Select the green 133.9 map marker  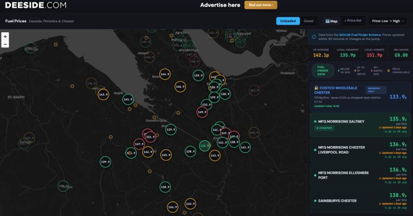[206, 105]
